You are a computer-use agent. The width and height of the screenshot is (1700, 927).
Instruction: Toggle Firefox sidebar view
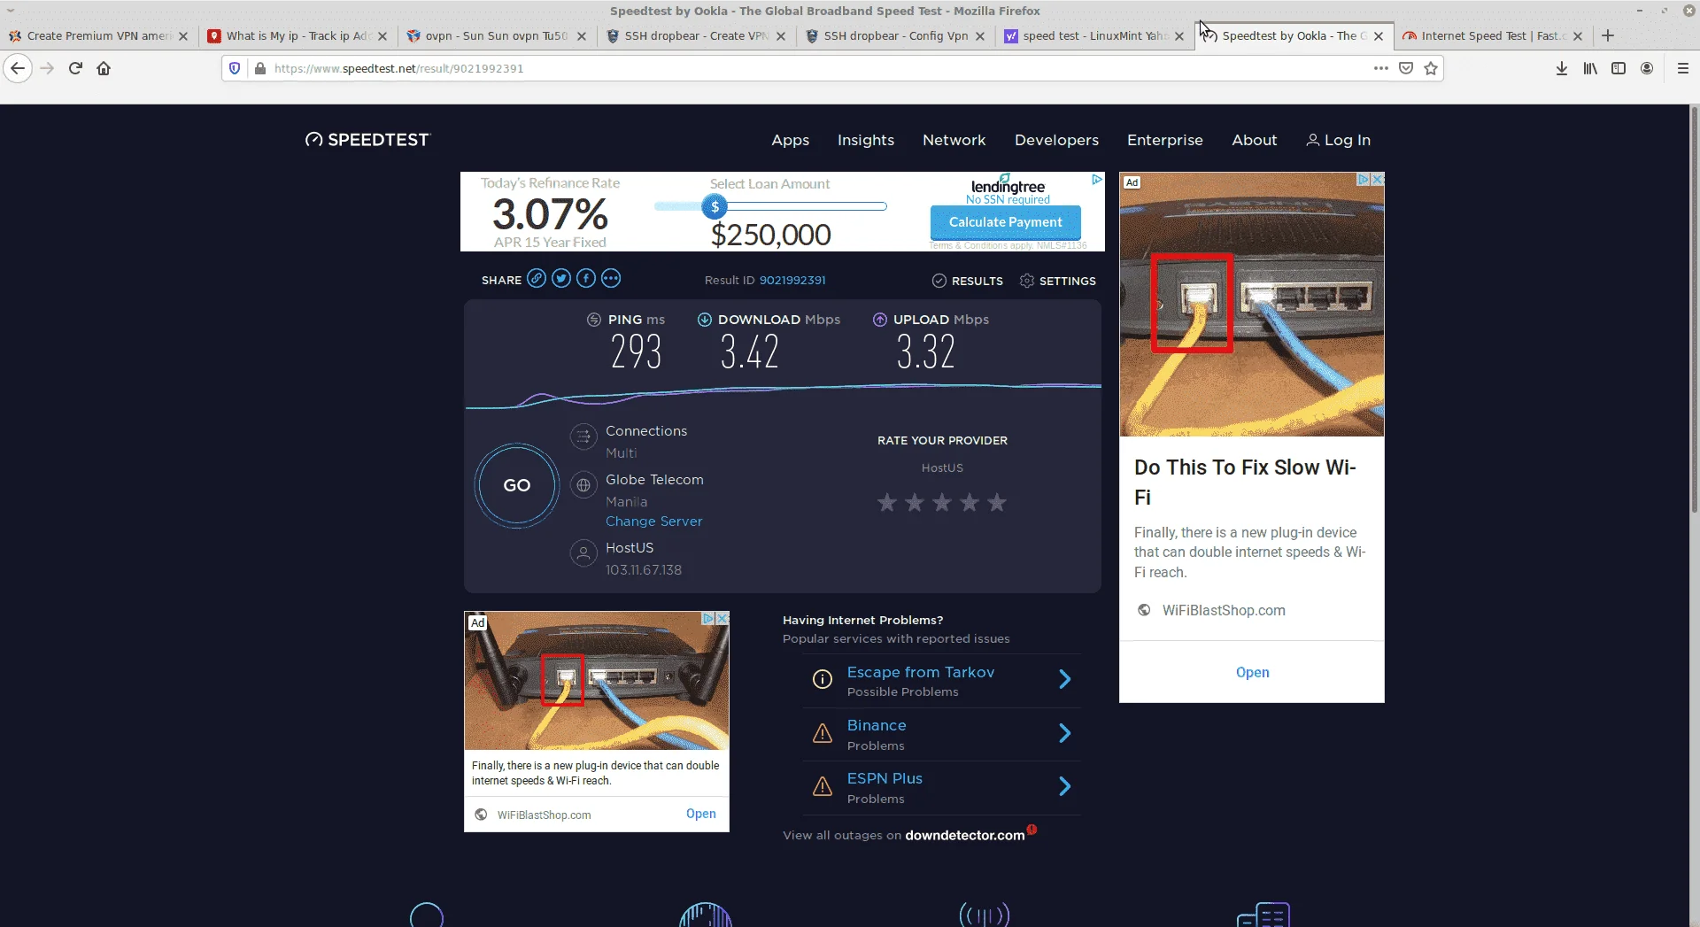click(x=1619, y=68)
